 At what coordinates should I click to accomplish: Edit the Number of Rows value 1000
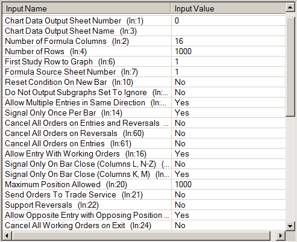(x=228, y=52)
